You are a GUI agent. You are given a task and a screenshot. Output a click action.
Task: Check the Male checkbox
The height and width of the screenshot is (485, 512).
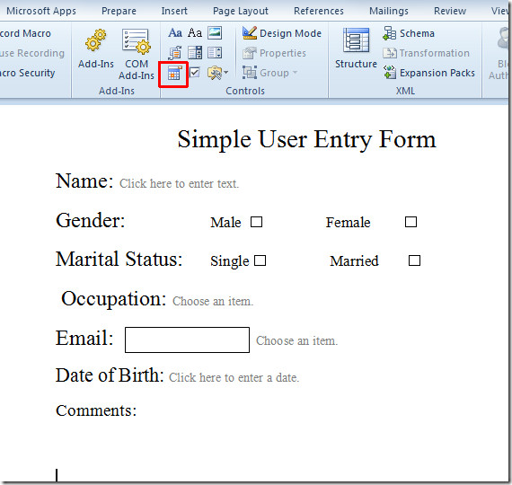pyautogui.click(x=256, y=222)
